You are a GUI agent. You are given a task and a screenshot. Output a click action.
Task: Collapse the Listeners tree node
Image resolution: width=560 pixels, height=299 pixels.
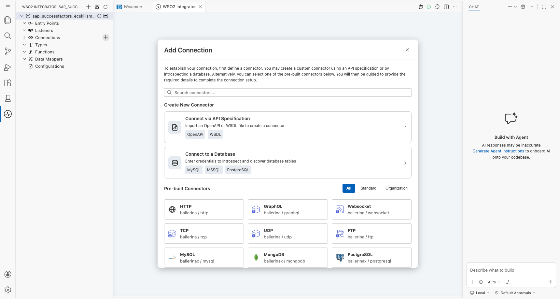point(24,30)
